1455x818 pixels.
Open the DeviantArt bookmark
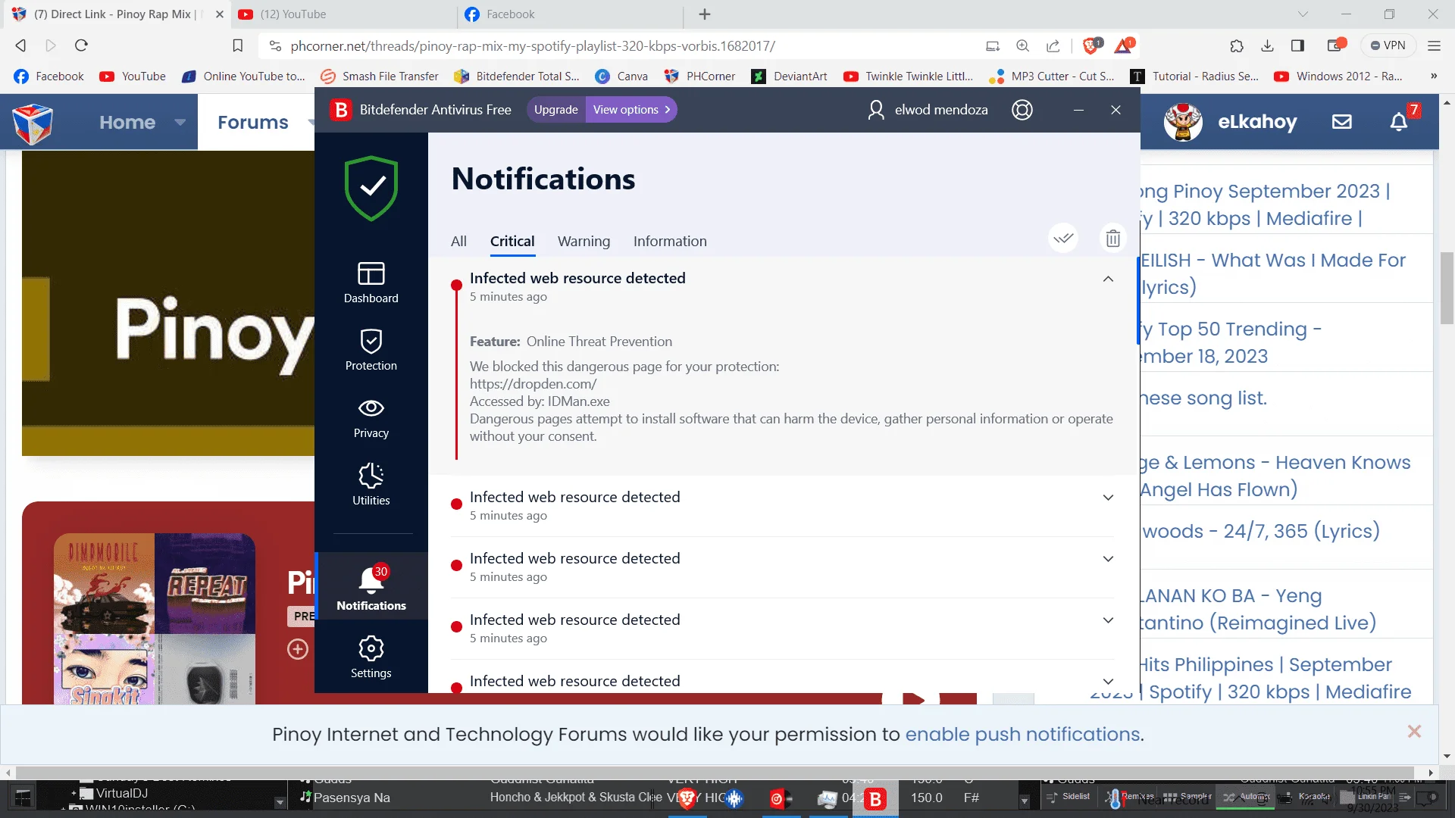(x=789, y=76)
